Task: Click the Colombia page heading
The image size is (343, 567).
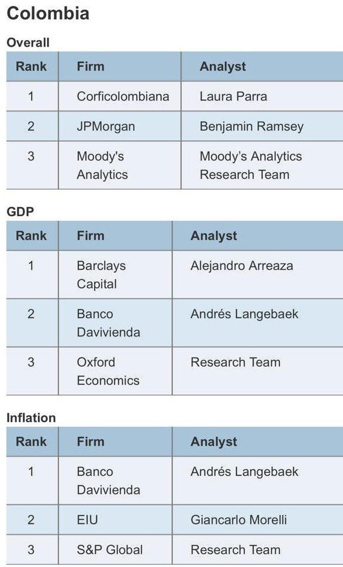Action: pos(48,13)
